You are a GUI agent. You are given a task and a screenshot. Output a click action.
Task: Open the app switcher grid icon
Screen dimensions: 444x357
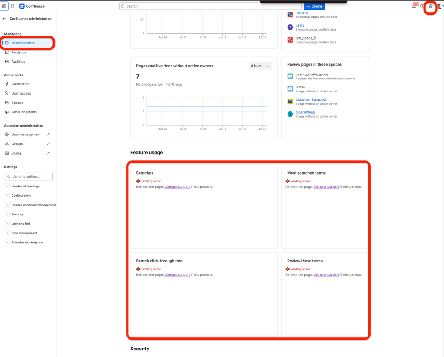(13, 6)
